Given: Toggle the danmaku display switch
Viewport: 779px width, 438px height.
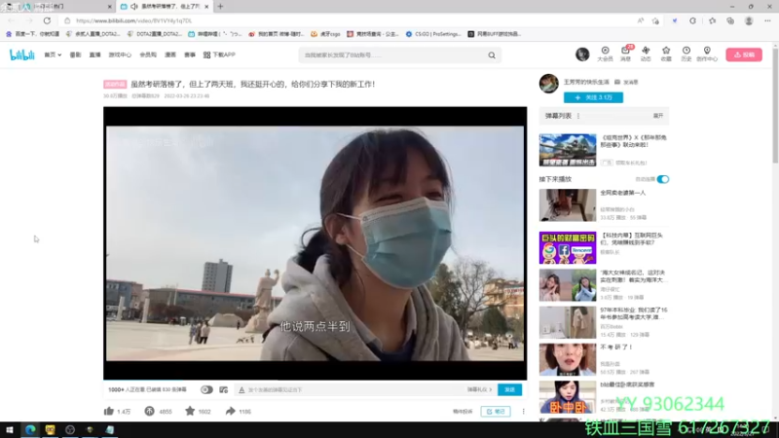Looking at the screenshot, I should click(x=206, y=390).
